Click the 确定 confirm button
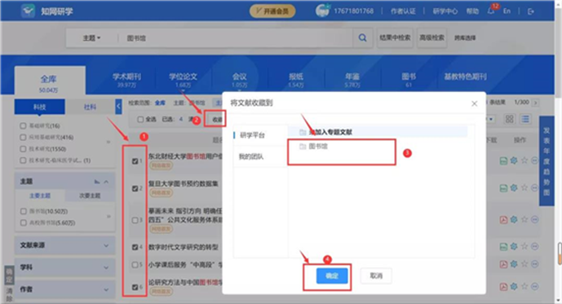 pyautogui.click(x=332, y=275)
